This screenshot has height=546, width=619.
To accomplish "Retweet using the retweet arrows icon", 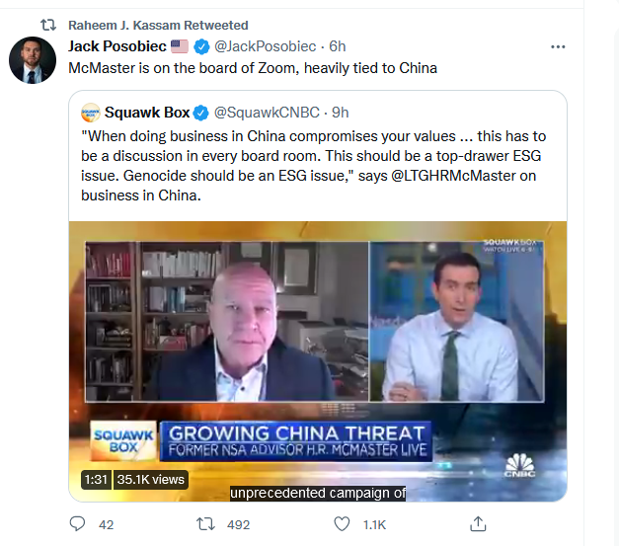I will pyautogui.click(x=205, y=524).
